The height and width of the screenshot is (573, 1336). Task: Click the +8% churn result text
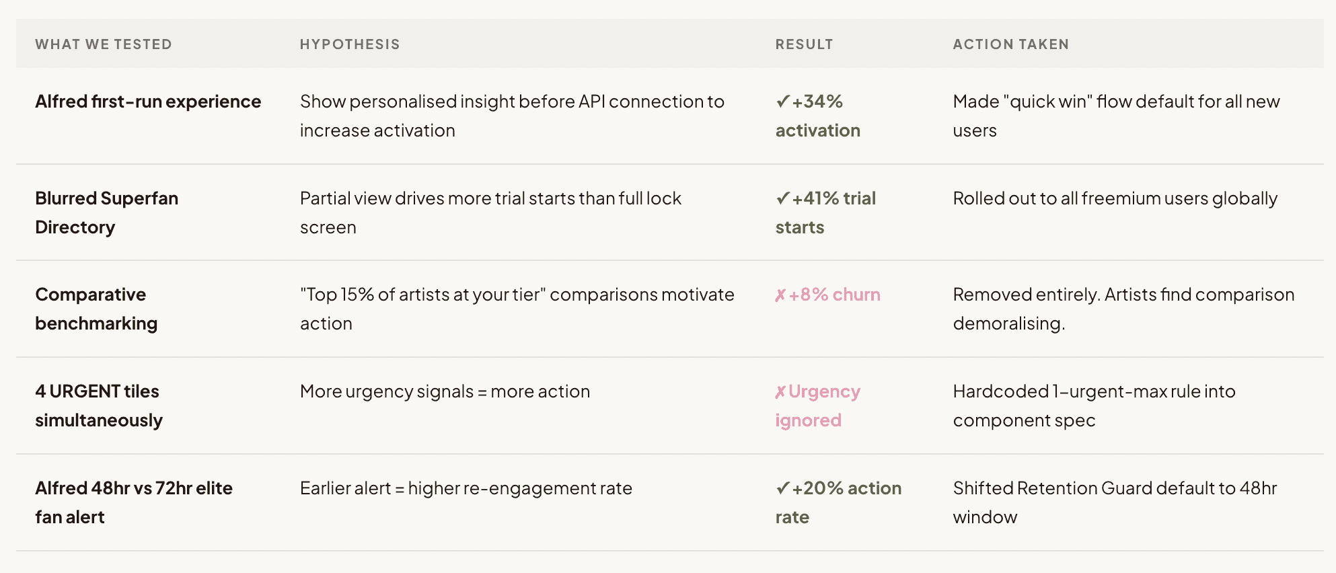[834, 295]
